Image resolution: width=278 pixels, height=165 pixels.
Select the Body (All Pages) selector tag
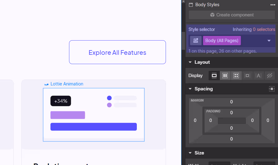(222, 41)
